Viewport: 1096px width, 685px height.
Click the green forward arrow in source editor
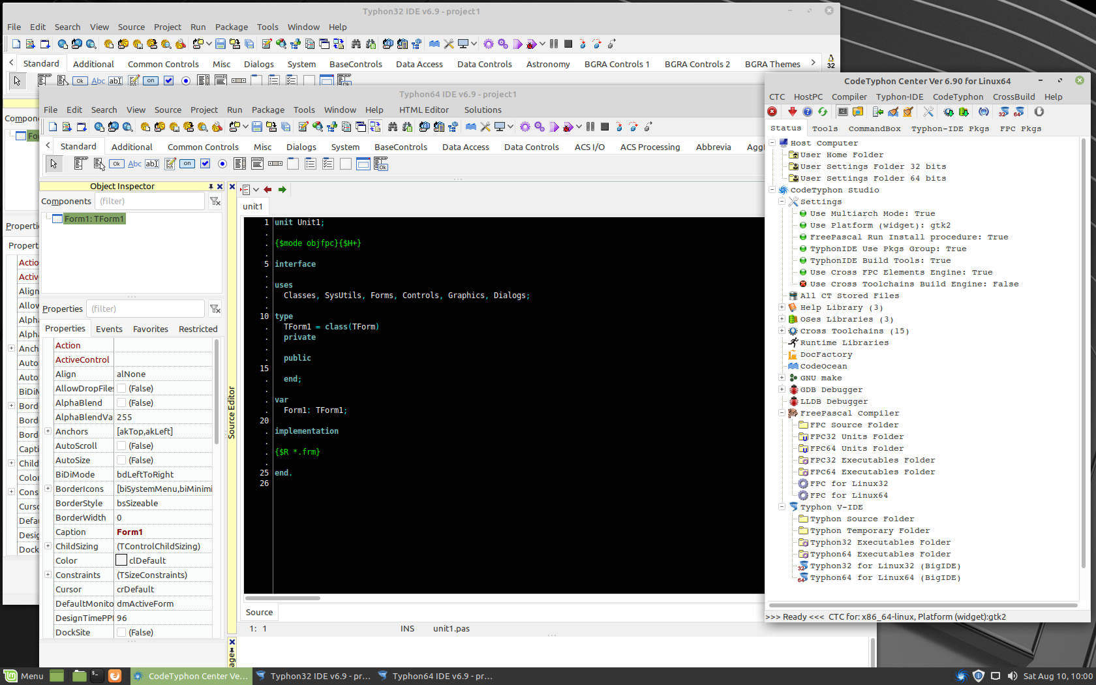click(x=282, y=190)
